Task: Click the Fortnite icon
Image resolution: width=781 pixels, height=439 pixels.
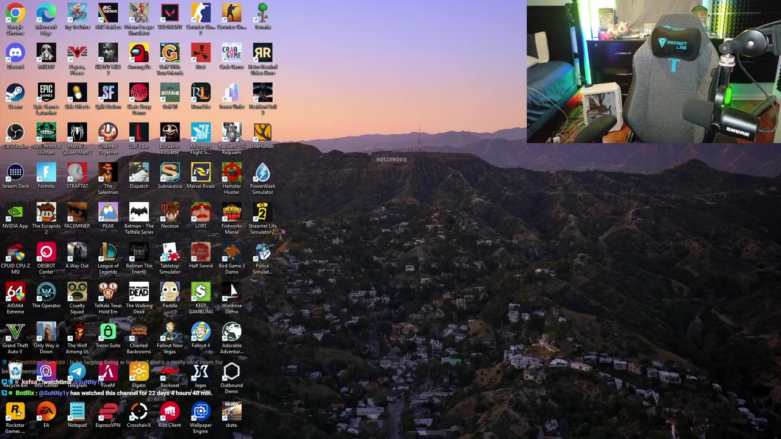Action: coord(46,176)
